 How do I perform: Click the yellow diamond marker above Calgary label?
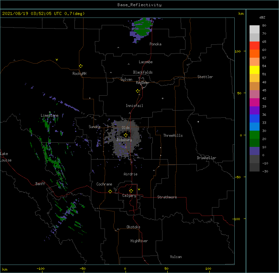(x=131, y=191)
